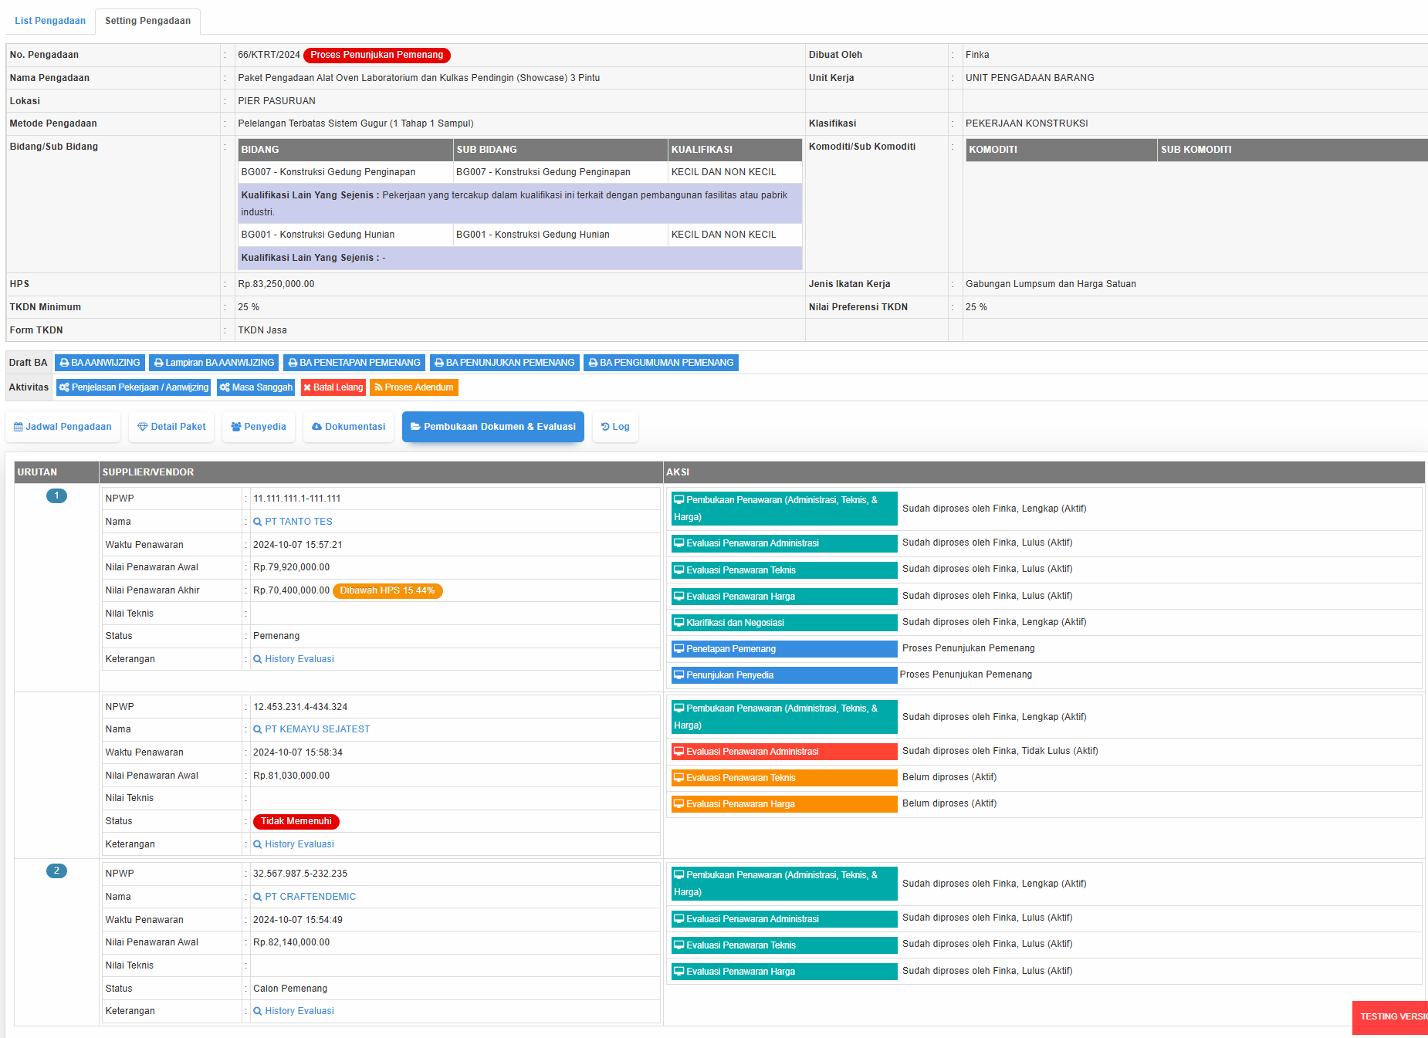Viewport: 1428px width, 1038px height.
Task: Go to Detail Paket section
Action: 171,427
